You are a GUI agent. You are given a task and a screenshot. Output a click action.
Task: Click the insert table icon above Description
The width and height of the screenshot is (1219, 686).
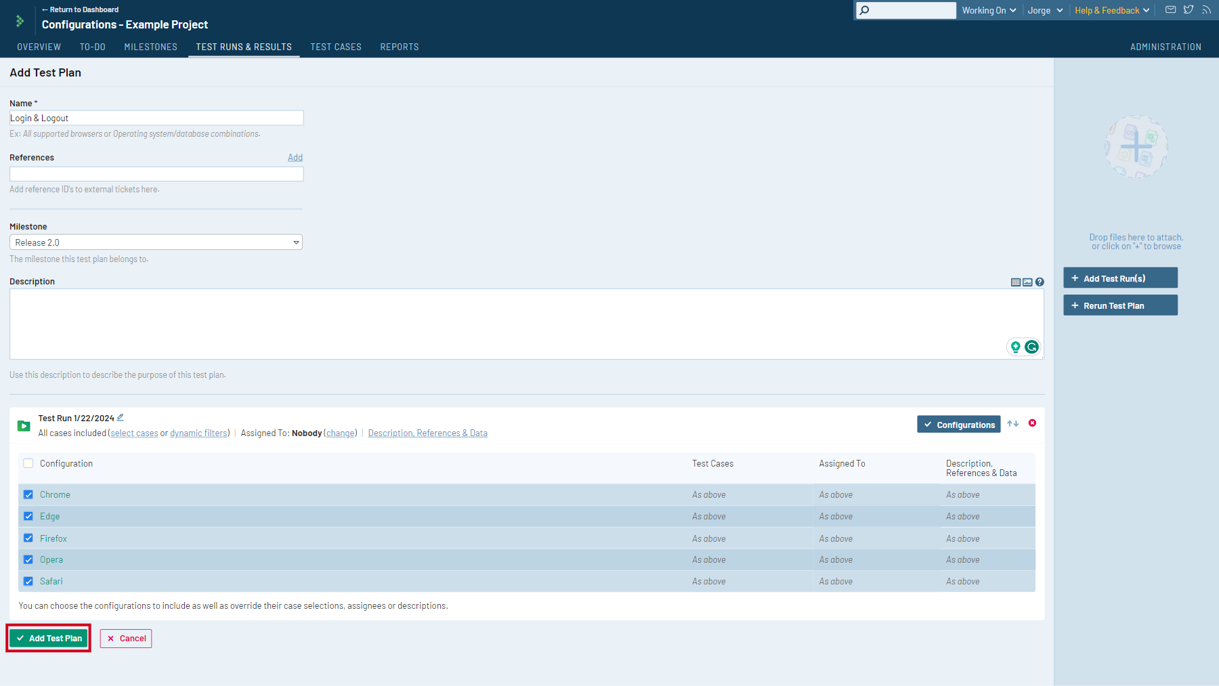(x=1015, y=282)
